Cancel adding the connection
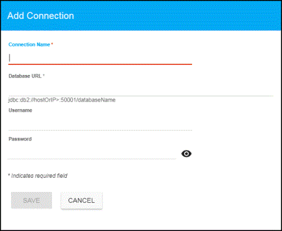 click(82, 200)
